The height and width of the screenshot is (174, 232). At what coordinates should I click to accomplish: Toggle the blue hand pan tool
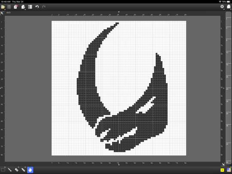tap(30, 170)
